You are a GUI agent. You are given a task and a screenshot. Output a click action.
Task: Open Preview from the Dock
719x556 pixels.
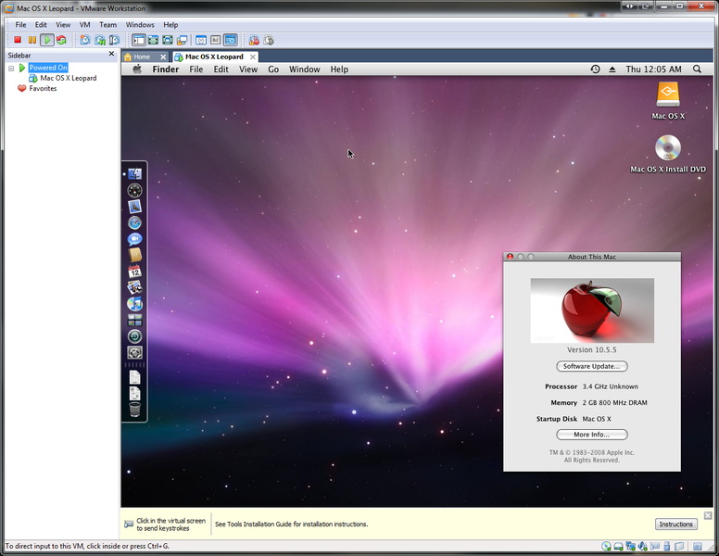(x=135, y=287)
